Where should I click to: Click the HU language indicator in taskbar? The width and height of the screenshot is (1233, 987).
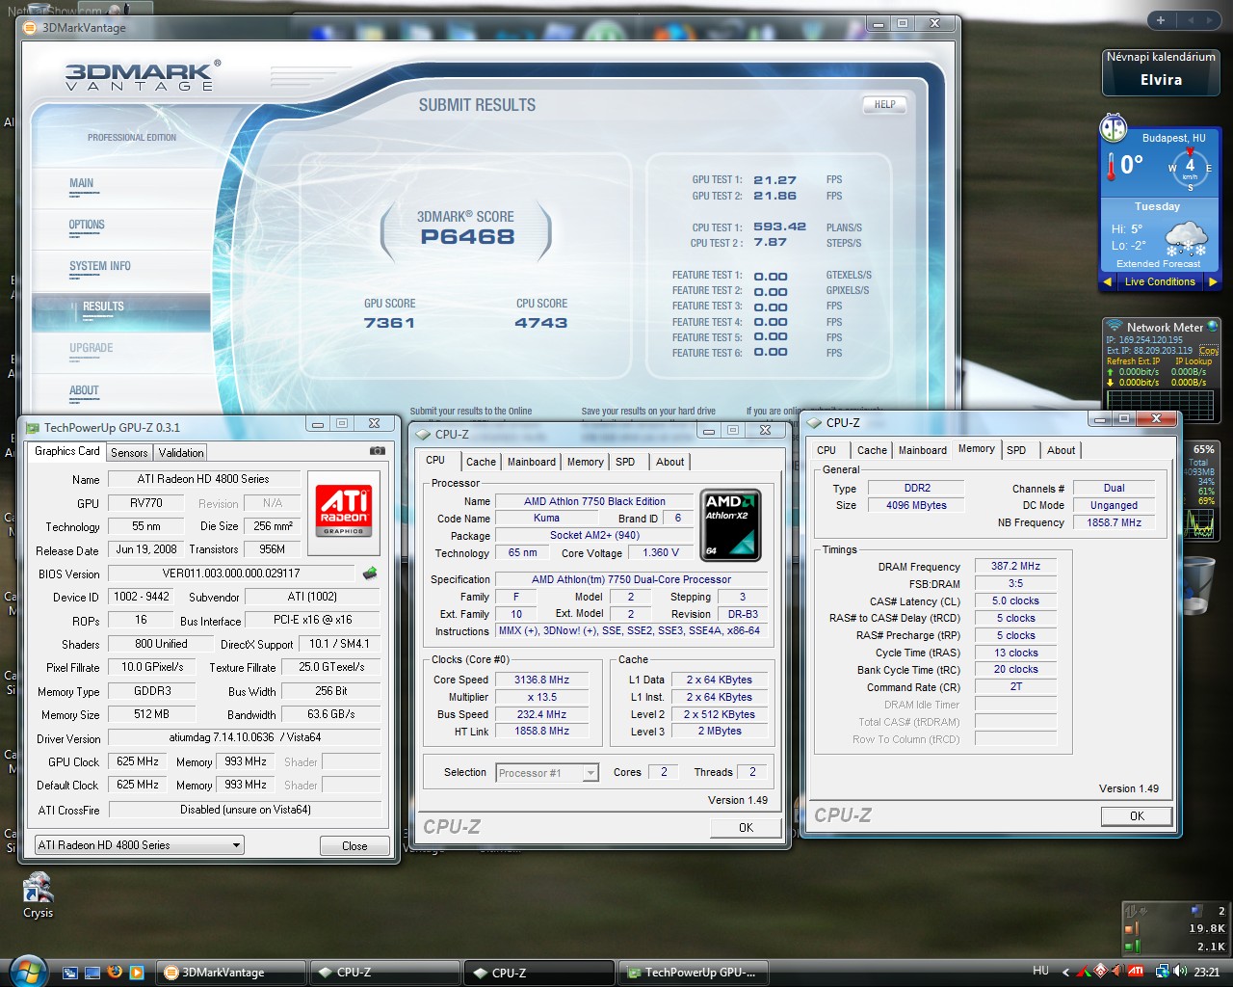tap(1041, 971)
